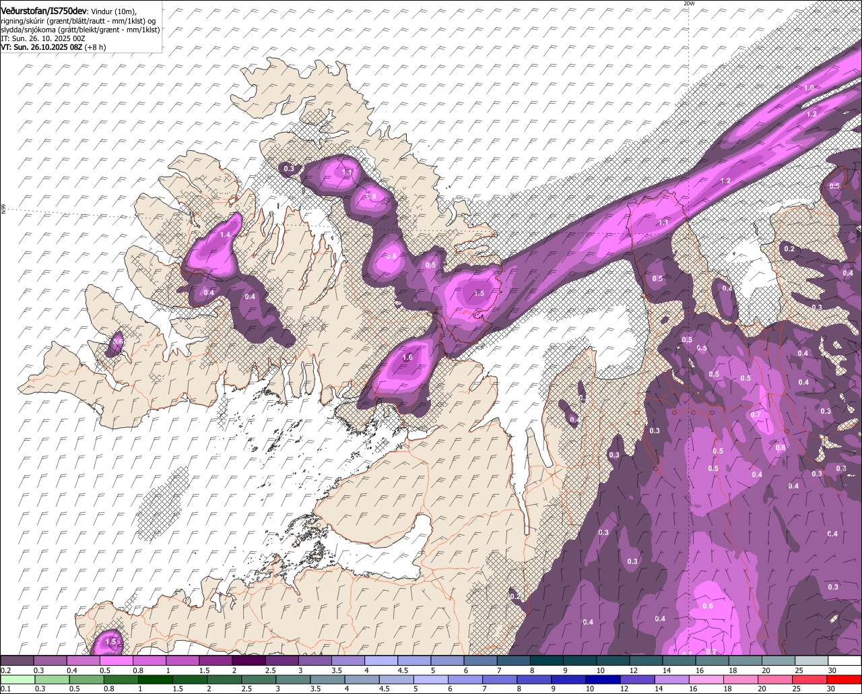Select lower legend green swatch at 0.3
Viewport: 862px width, 694px height.
click(x=52, y=679)
